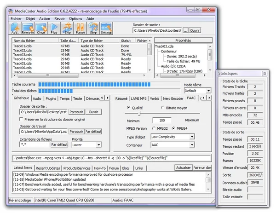Click the Remove toolbar icon
This screenshot has height=213, width=276.
[x=28, y=28]
